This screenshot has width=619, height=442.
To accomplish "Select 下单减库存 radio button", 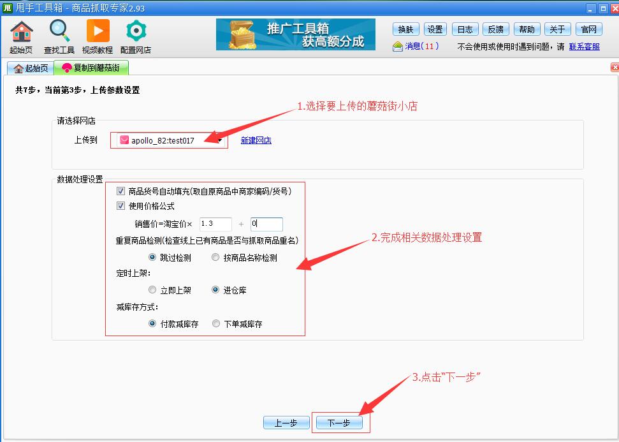I will click(216, 324).
